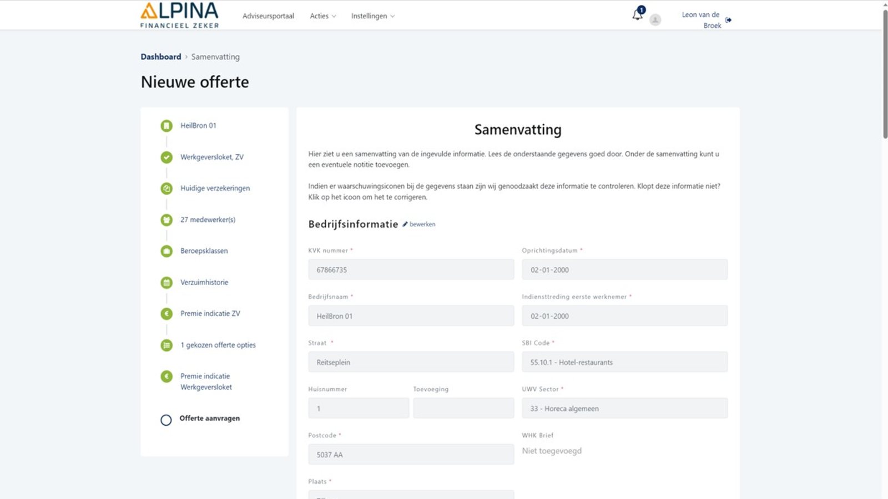Click the user avatar icon

pyautogui.click(x=655, y=20)
